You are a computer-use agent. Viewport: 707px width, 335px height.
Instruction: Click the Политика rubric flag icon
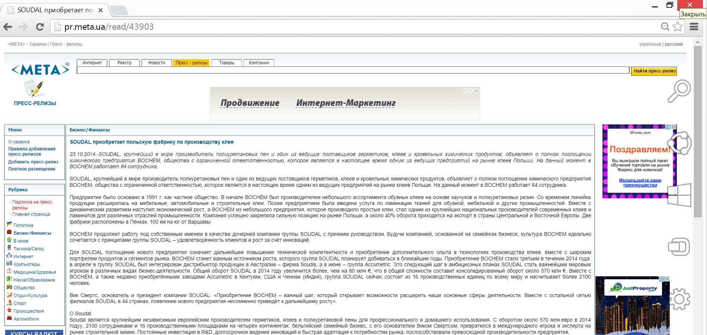point(9,224)
